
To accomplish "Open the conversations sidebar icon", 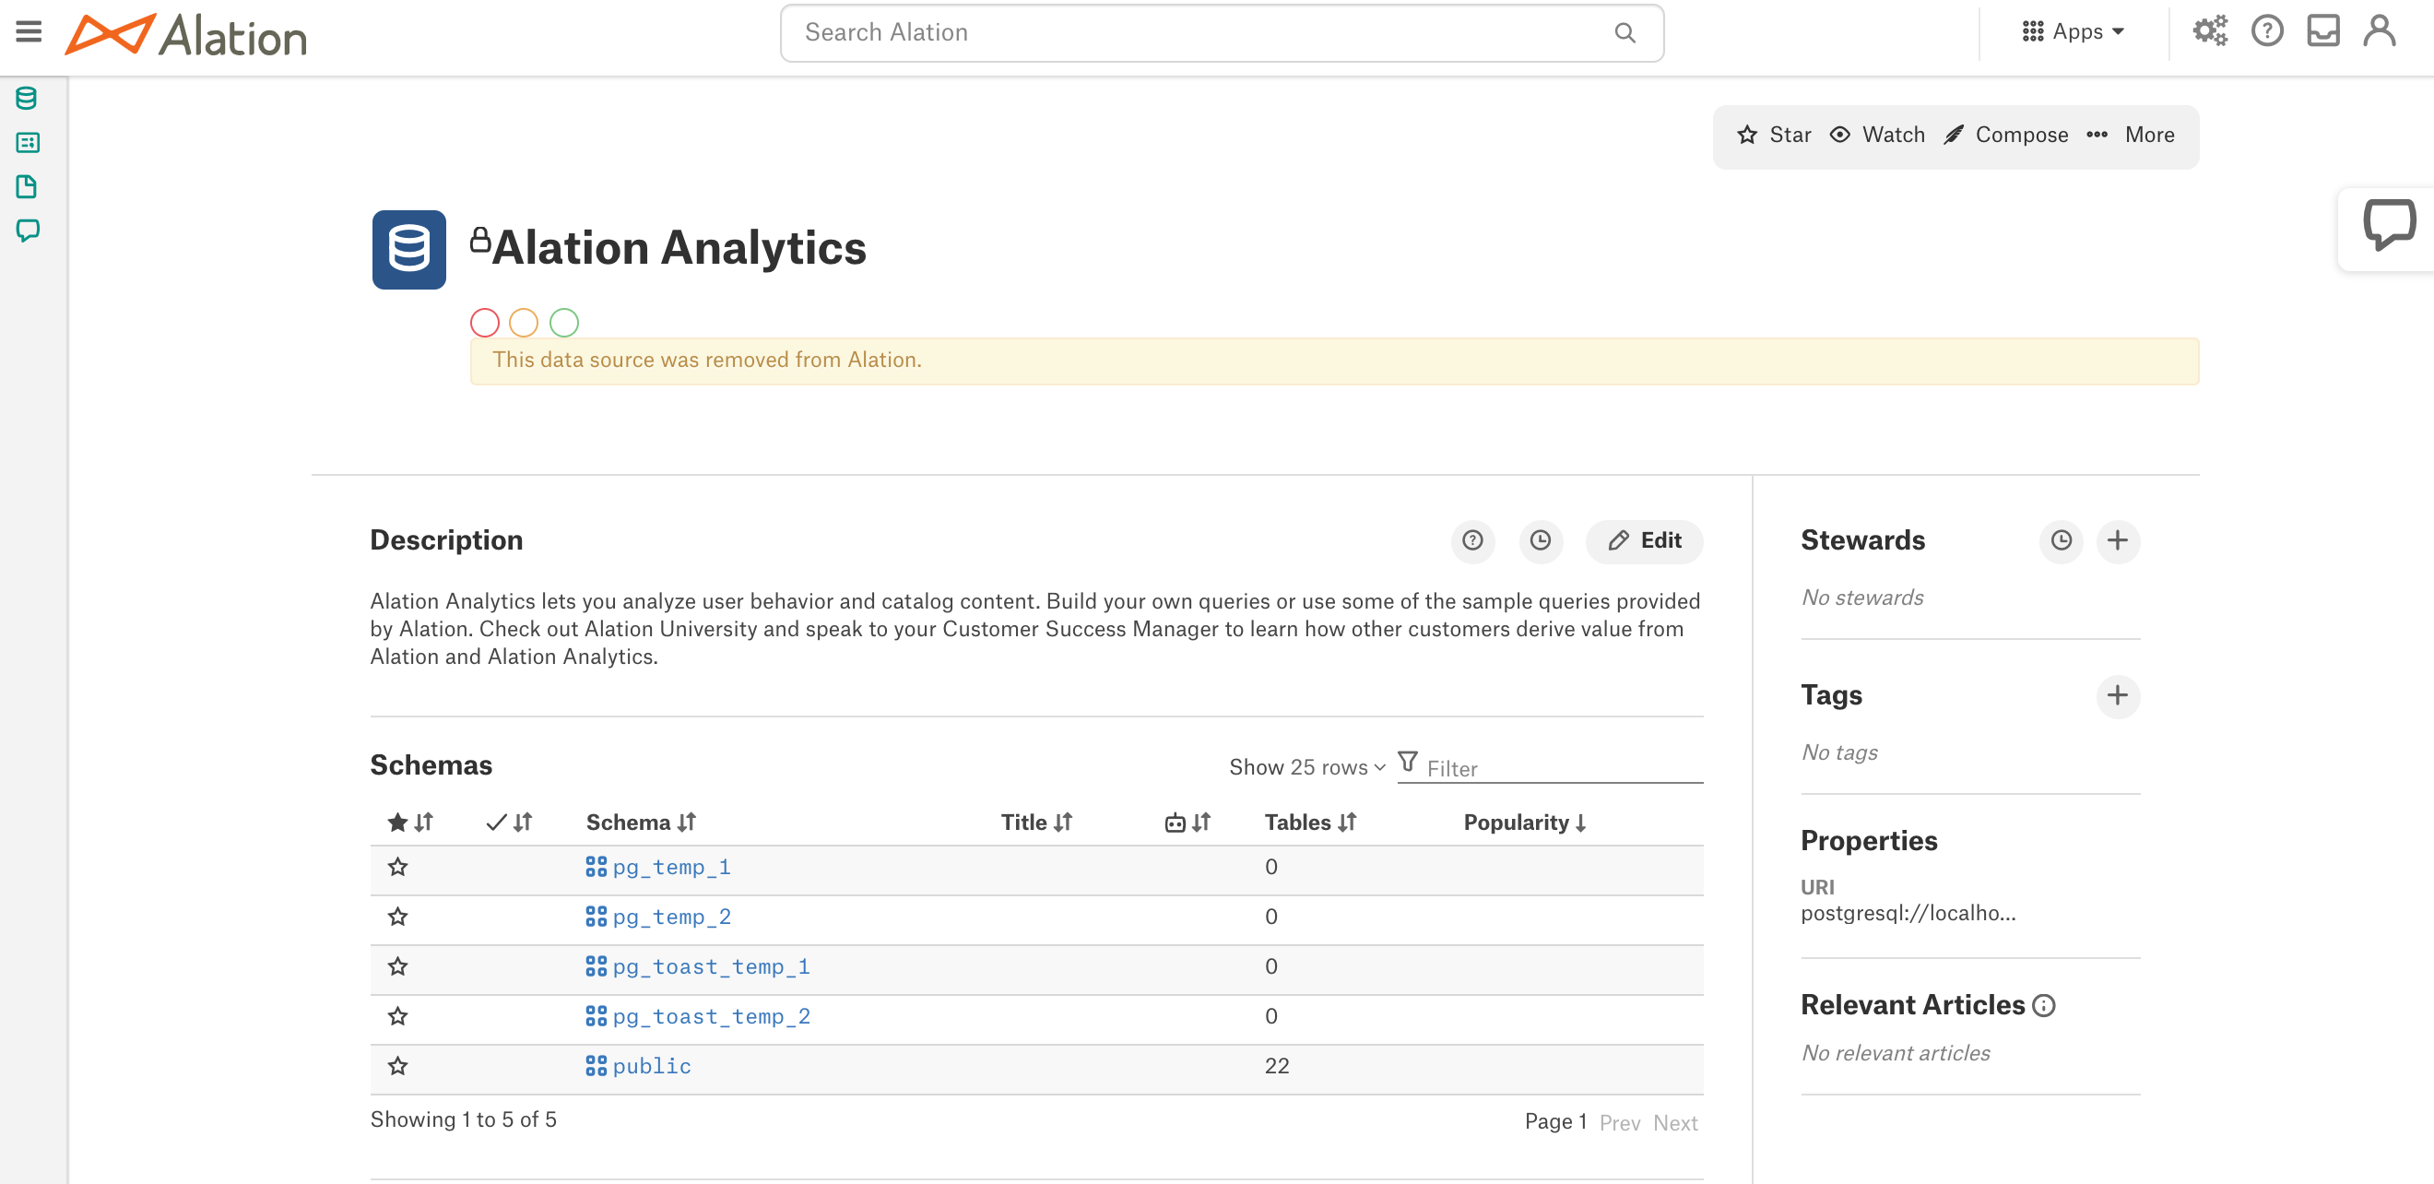I will [x=27, y=231].
